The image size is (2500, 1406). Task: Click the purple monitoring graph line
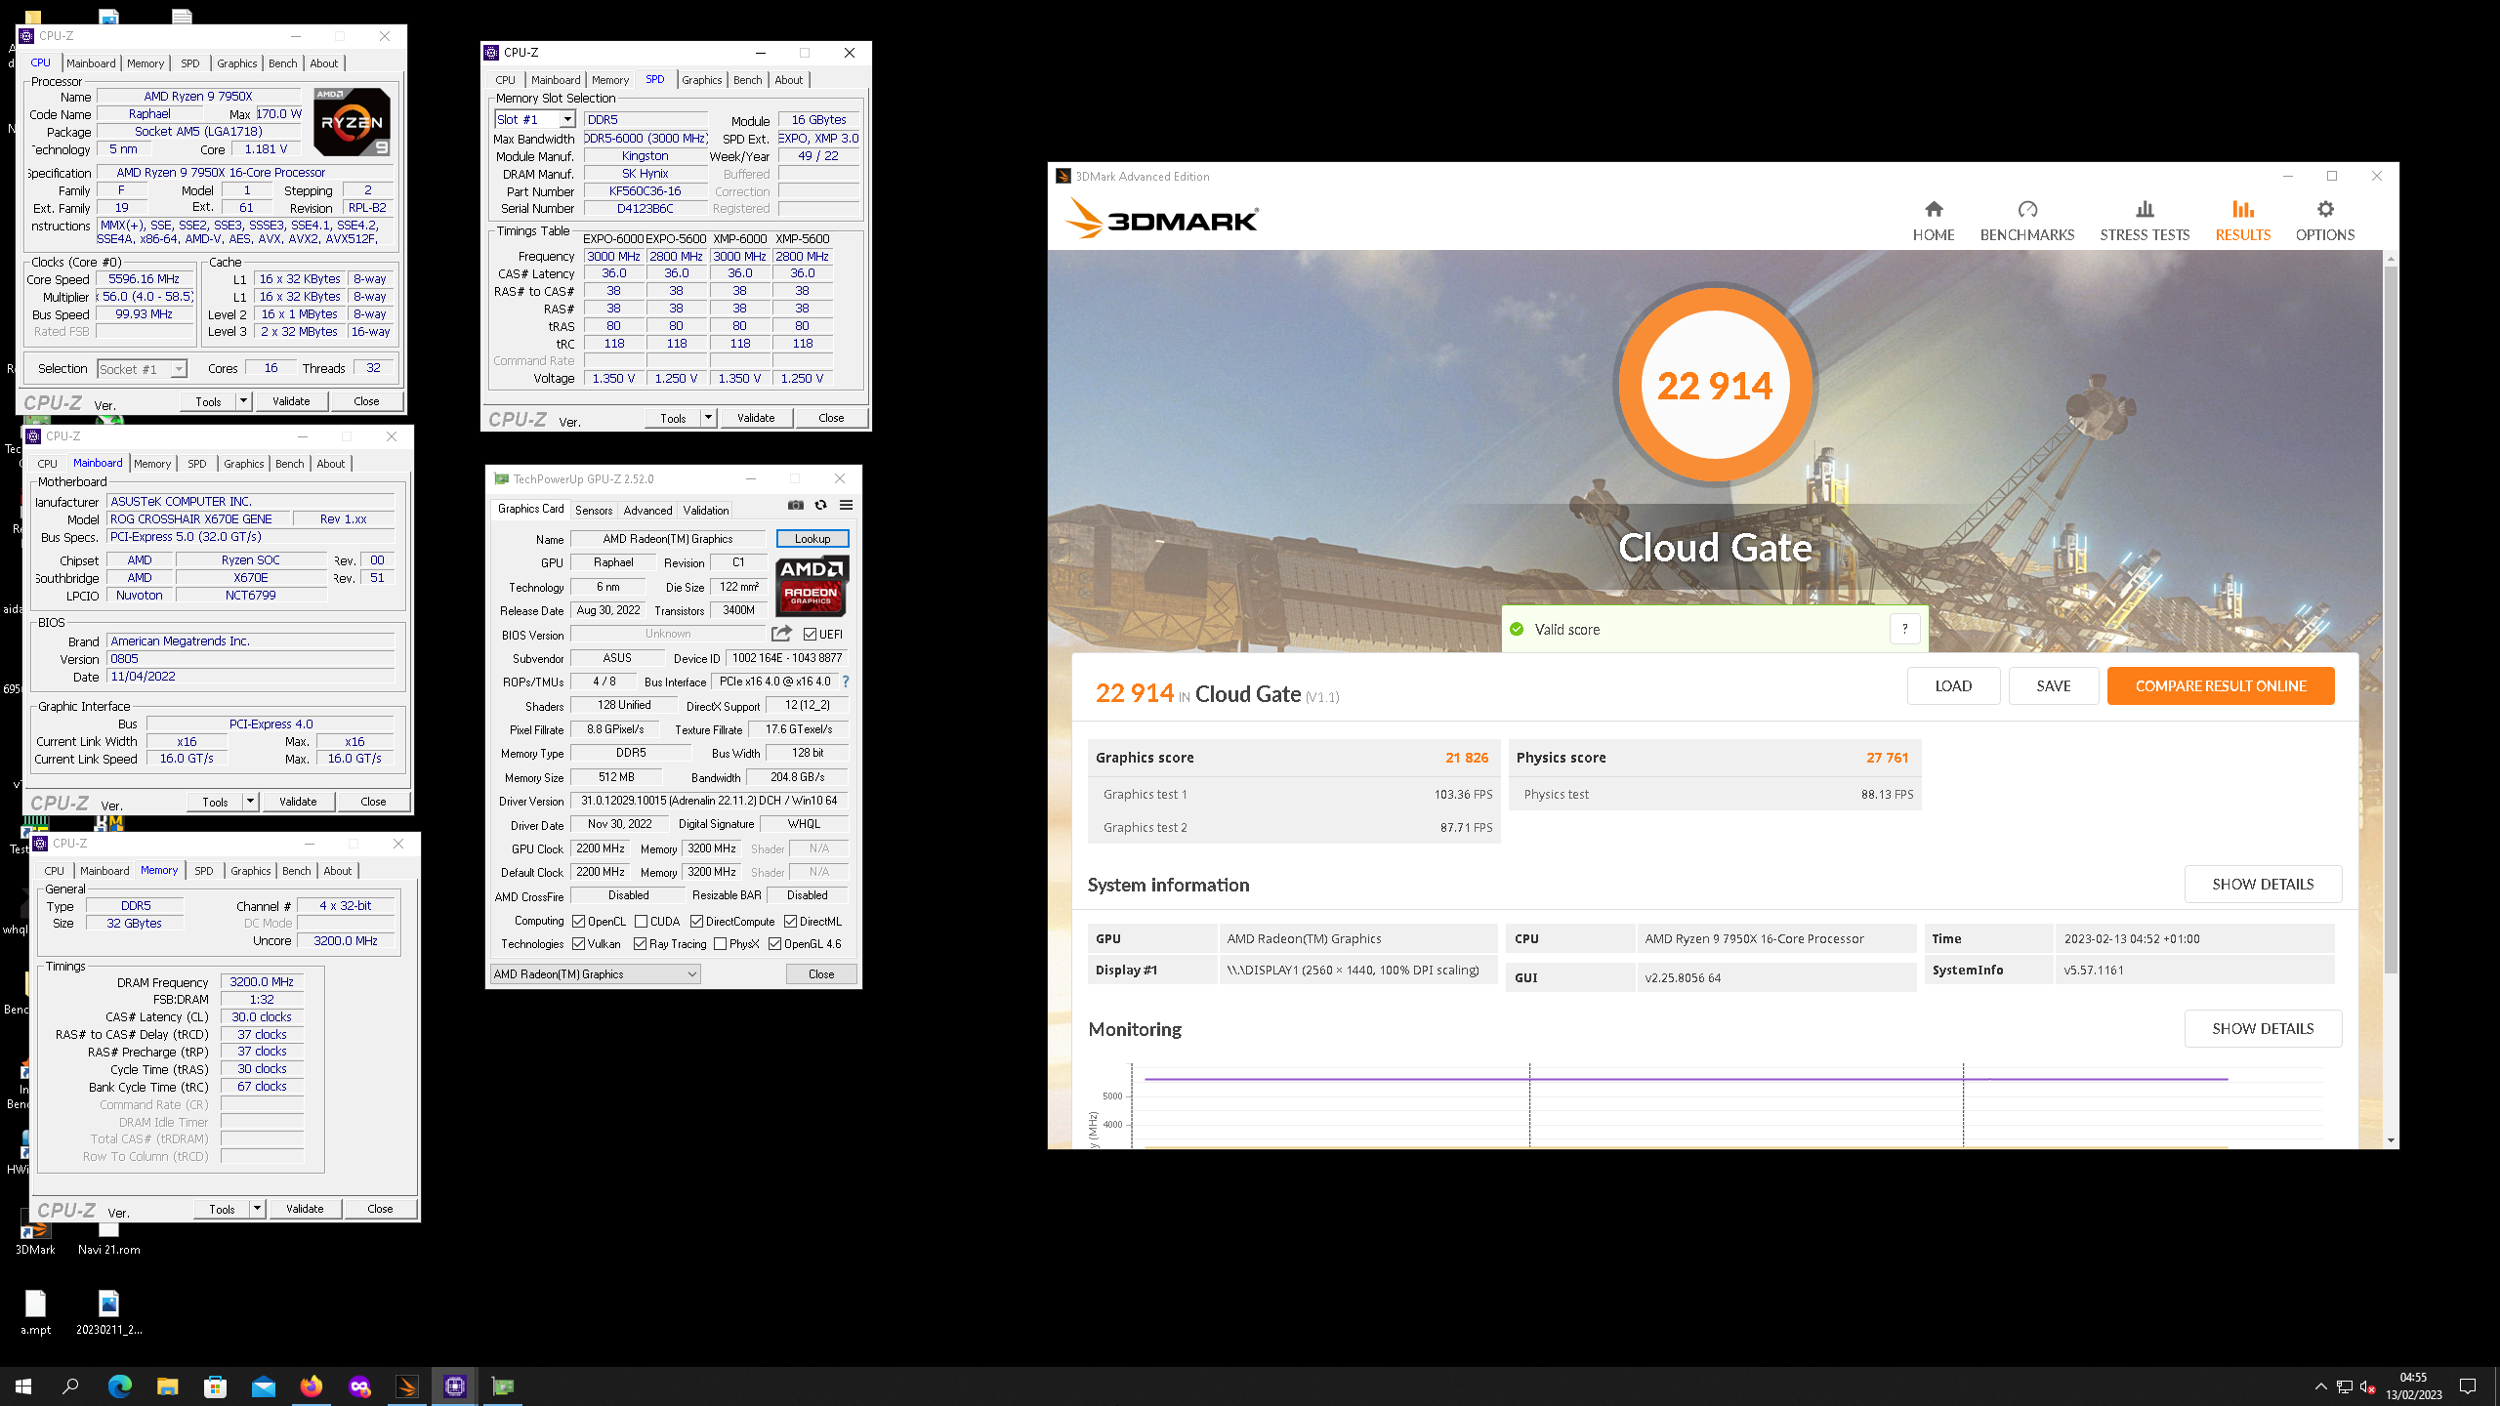pyautogui.click(x=1686, y=1079)
